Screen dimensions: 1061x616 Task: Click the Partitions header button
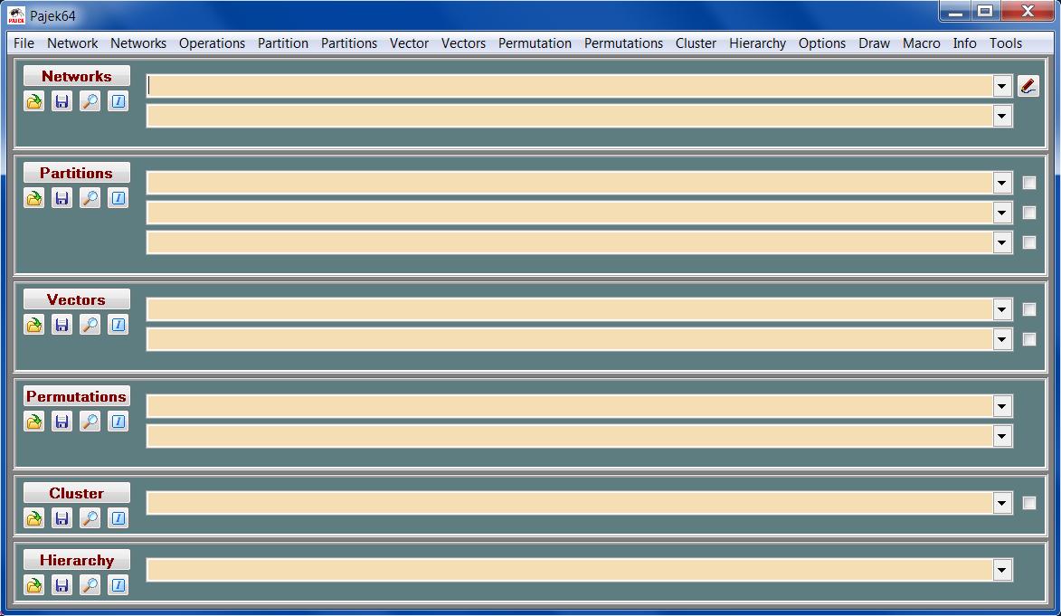tap(77, 173)
